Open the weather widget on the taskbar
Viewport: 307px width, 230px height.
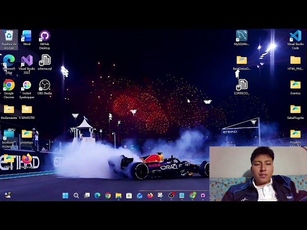point(8,195)
